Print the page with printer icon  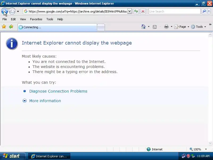tap(166, 27)
